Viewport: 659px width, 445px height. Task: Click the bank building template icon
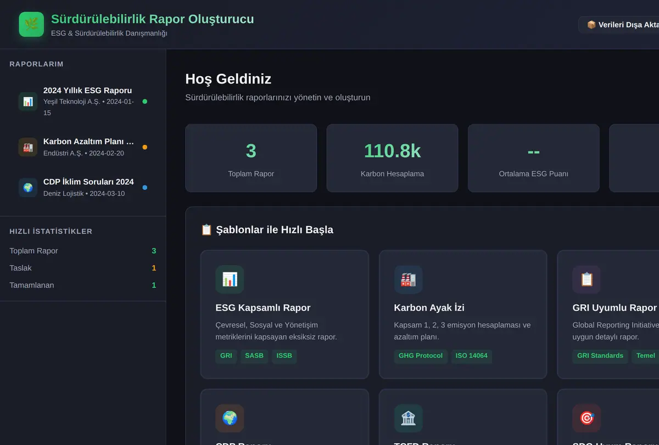(x=408, y=419)
